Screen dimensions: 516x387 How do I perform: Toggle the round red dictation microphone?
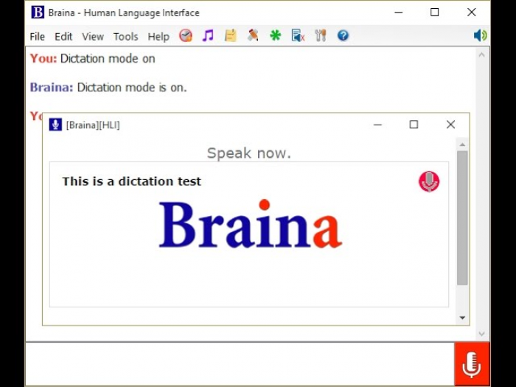click(x=429, y=181)
